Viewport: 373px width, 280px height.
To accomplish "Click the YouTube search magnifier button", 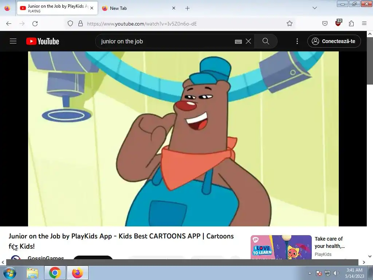I will click(x=266, y=41).
